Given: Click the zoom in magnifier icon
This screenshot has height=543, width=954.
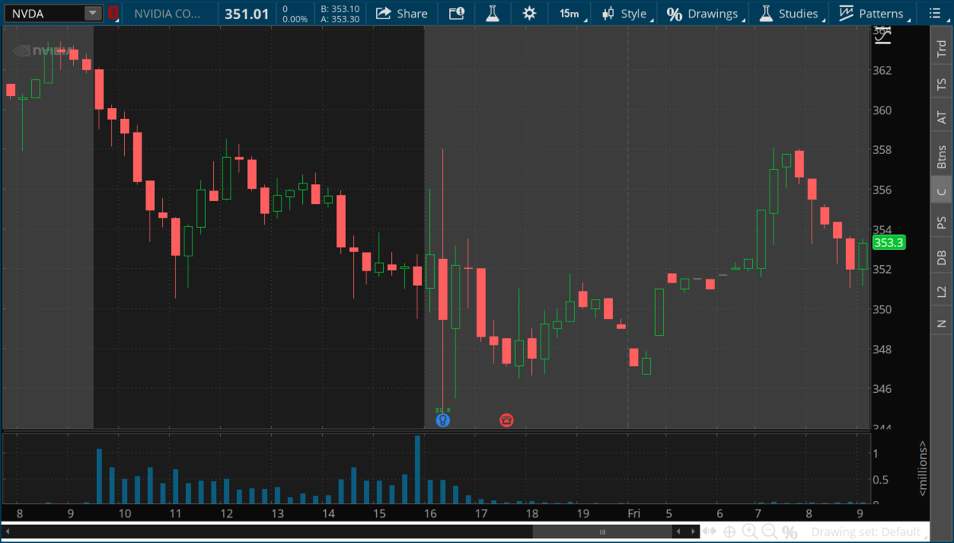Looking at the screenshot, I should [x=750, y=532].
